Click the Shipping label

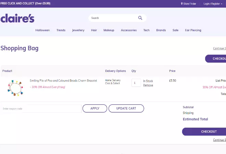click(x=188, y=113)
